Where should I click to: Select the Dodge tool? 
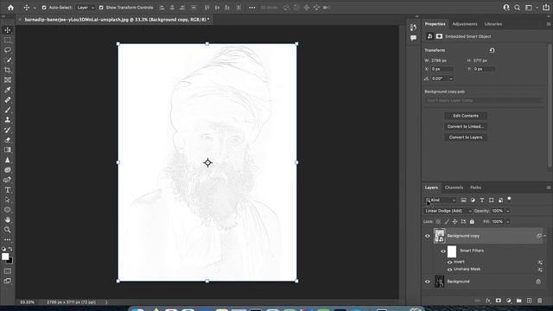[x=8, y=170]
